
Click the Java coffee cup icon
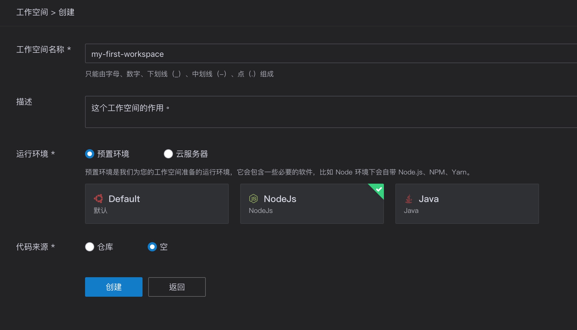coord(408,199)
